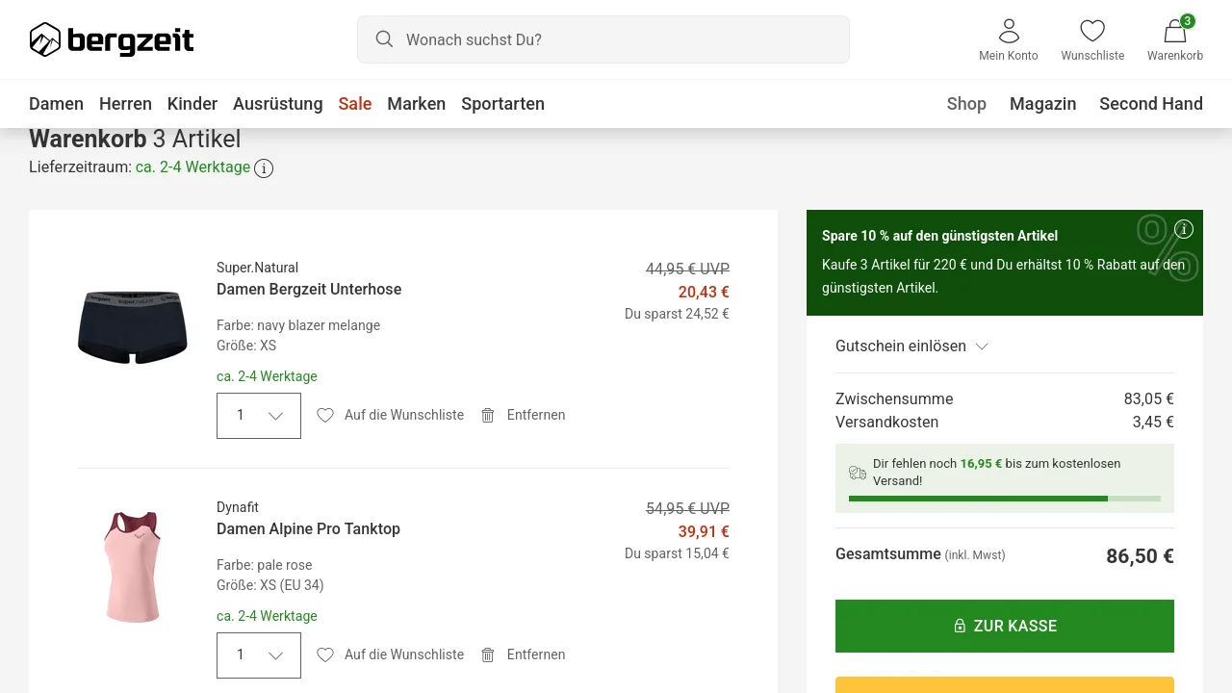Switch to the Shop tab
The image size is (1232, 693).
click(x=966, y=104)
